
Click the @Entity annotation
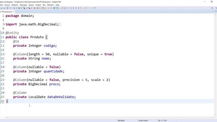(12, 33)
